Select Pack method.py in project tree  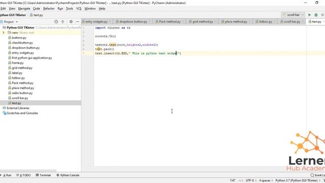click(x=22, y=83)
